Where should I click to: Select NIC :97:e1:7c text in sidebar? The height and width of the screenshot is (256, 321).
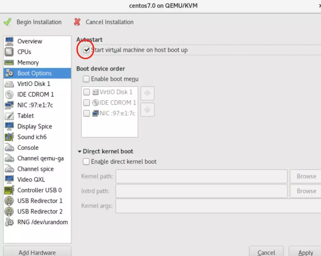pyautogui.click(x=35, y=105)
